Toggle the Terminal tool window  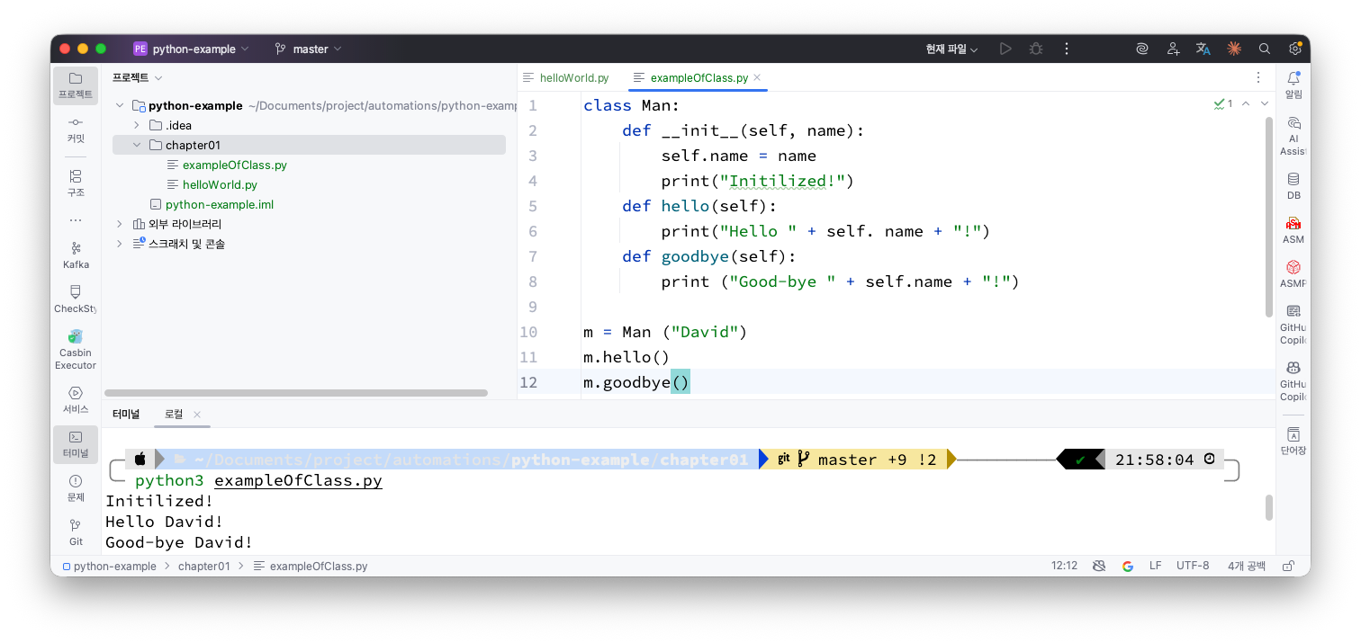pyautogui.click(x=76, y=444)
